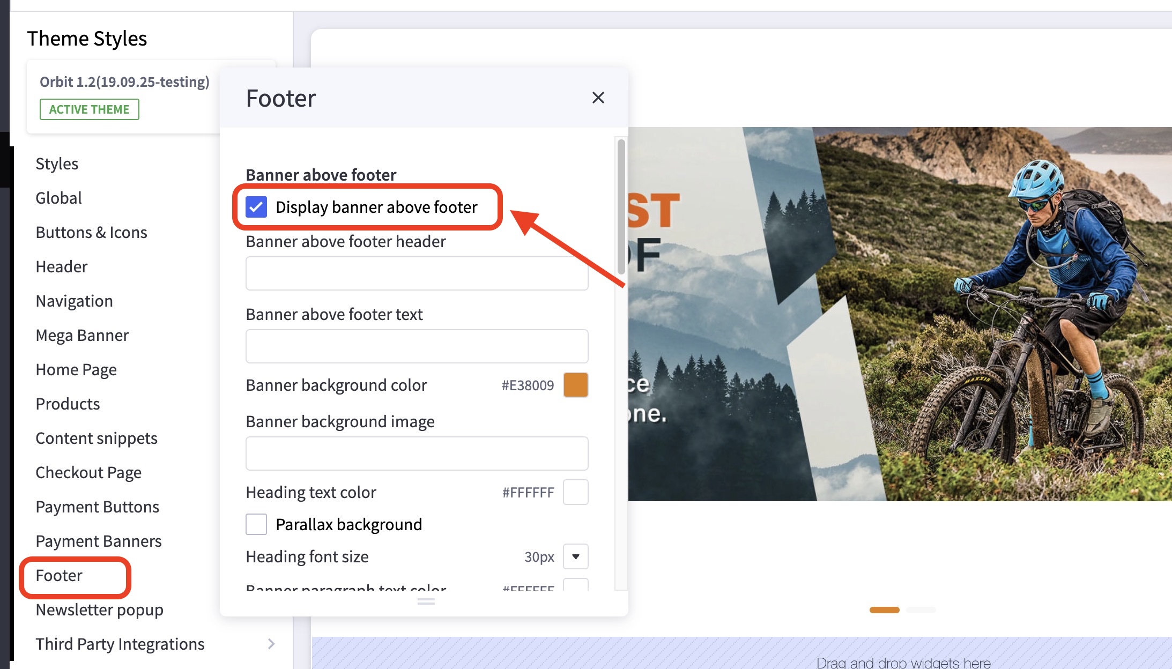Open the Mega Banner settings
1172x669 pixels.
coord(82,335)
